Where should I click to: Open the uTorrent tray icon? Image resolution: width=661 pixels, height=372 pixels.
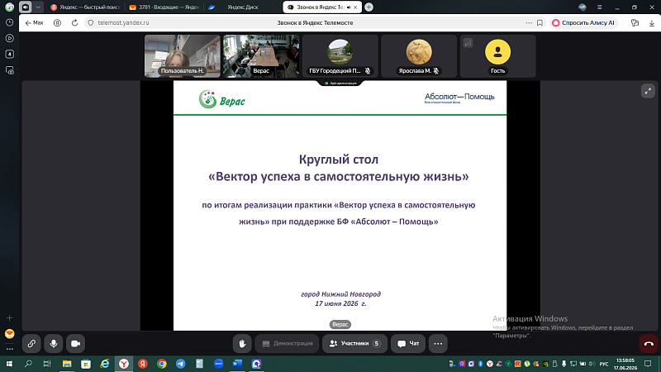[527, 364]
